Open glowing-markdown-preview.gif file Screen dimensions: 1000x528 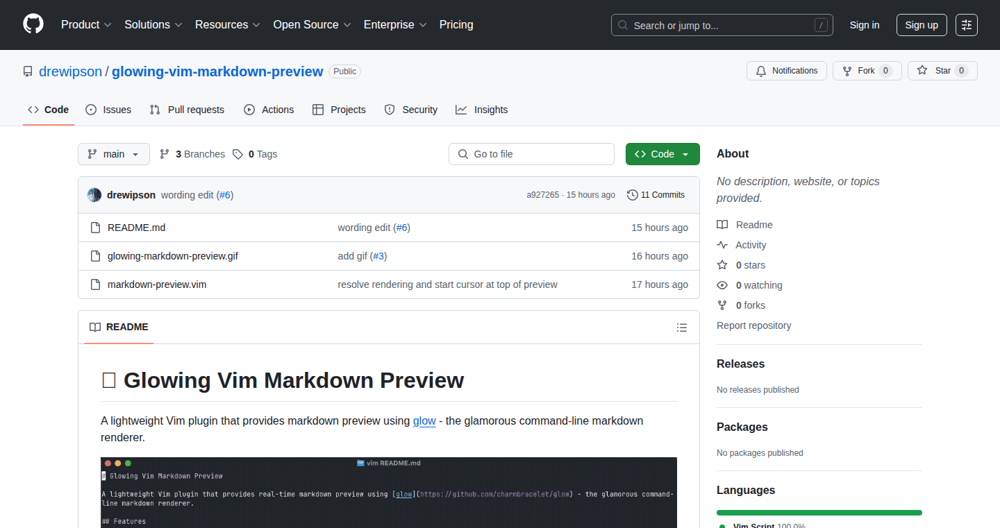(173, 256)
